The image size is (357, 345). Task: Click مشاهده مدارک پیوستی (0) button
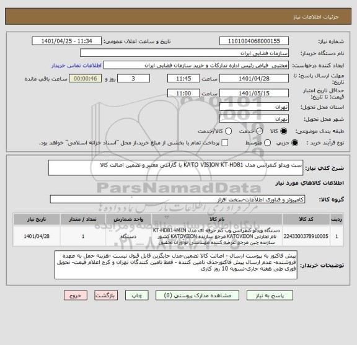pyautogui.click(x=197, y=295)
